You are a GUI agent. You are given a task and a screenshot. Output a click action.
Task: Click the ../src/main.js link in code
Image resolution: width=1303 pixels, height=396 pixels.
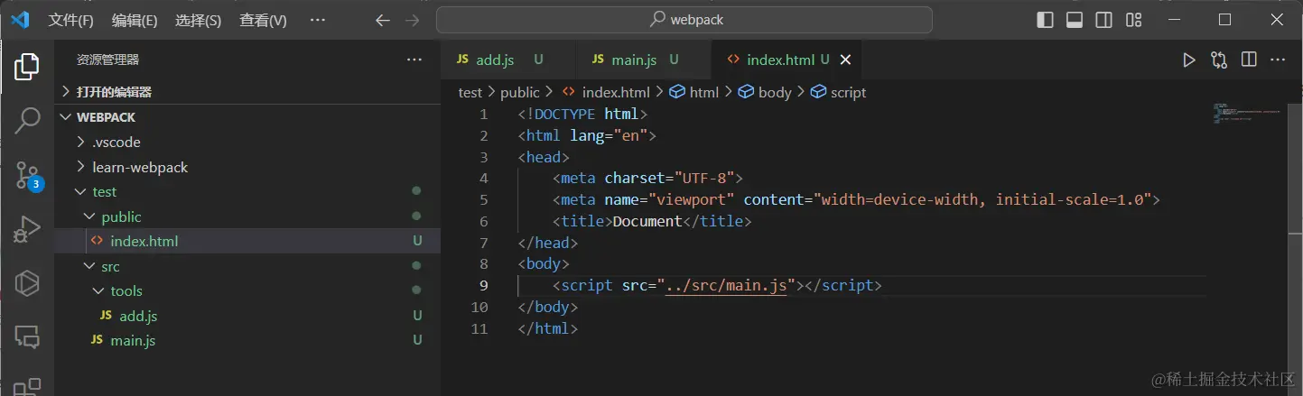click(x=728, y=286)
